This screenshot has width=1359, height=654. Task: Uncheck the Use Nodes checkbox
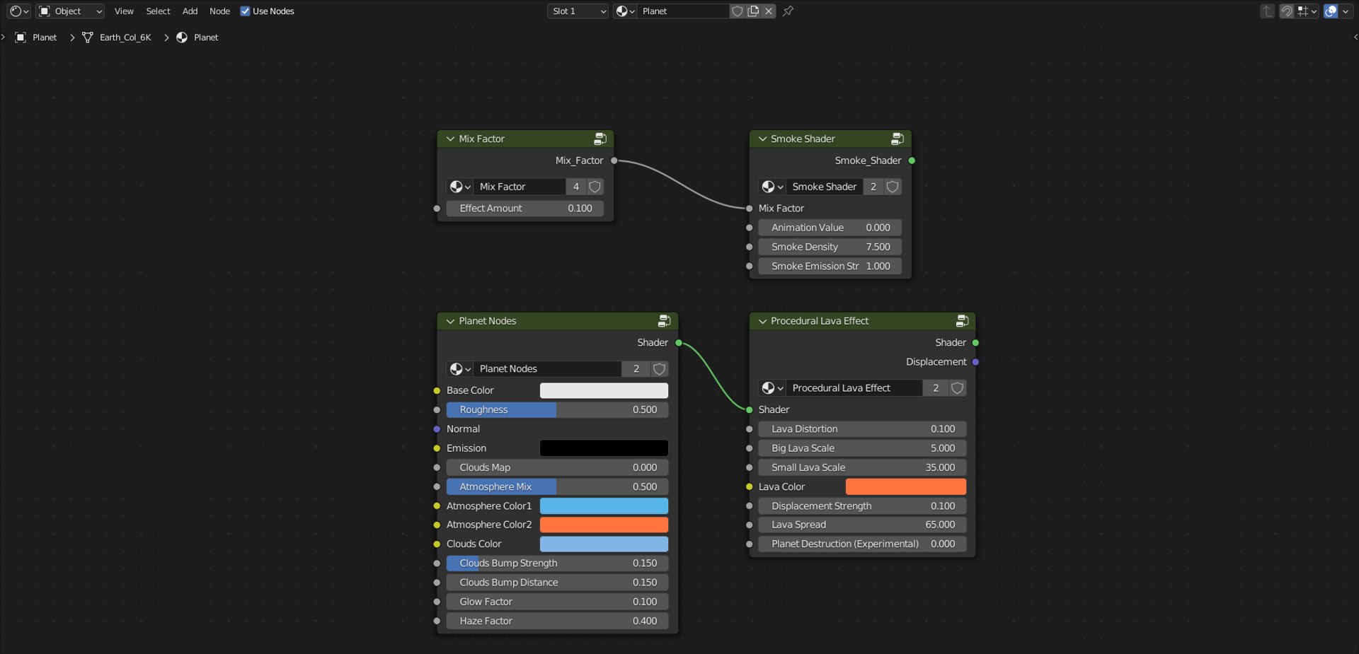[x=245, y=11]
